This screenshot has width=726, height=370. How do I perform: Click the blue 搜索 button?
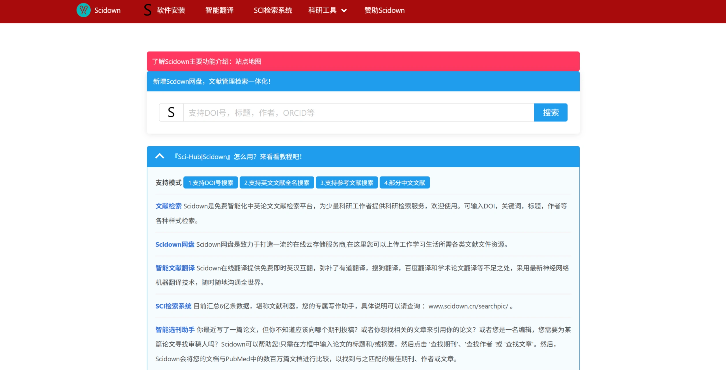(x=550, y=112)
